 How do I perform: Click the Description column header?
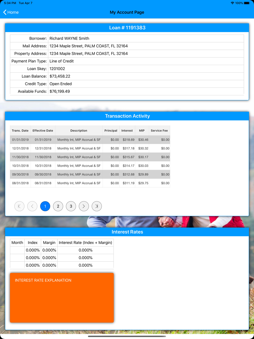pyautogui.click(x=79, y=131)
